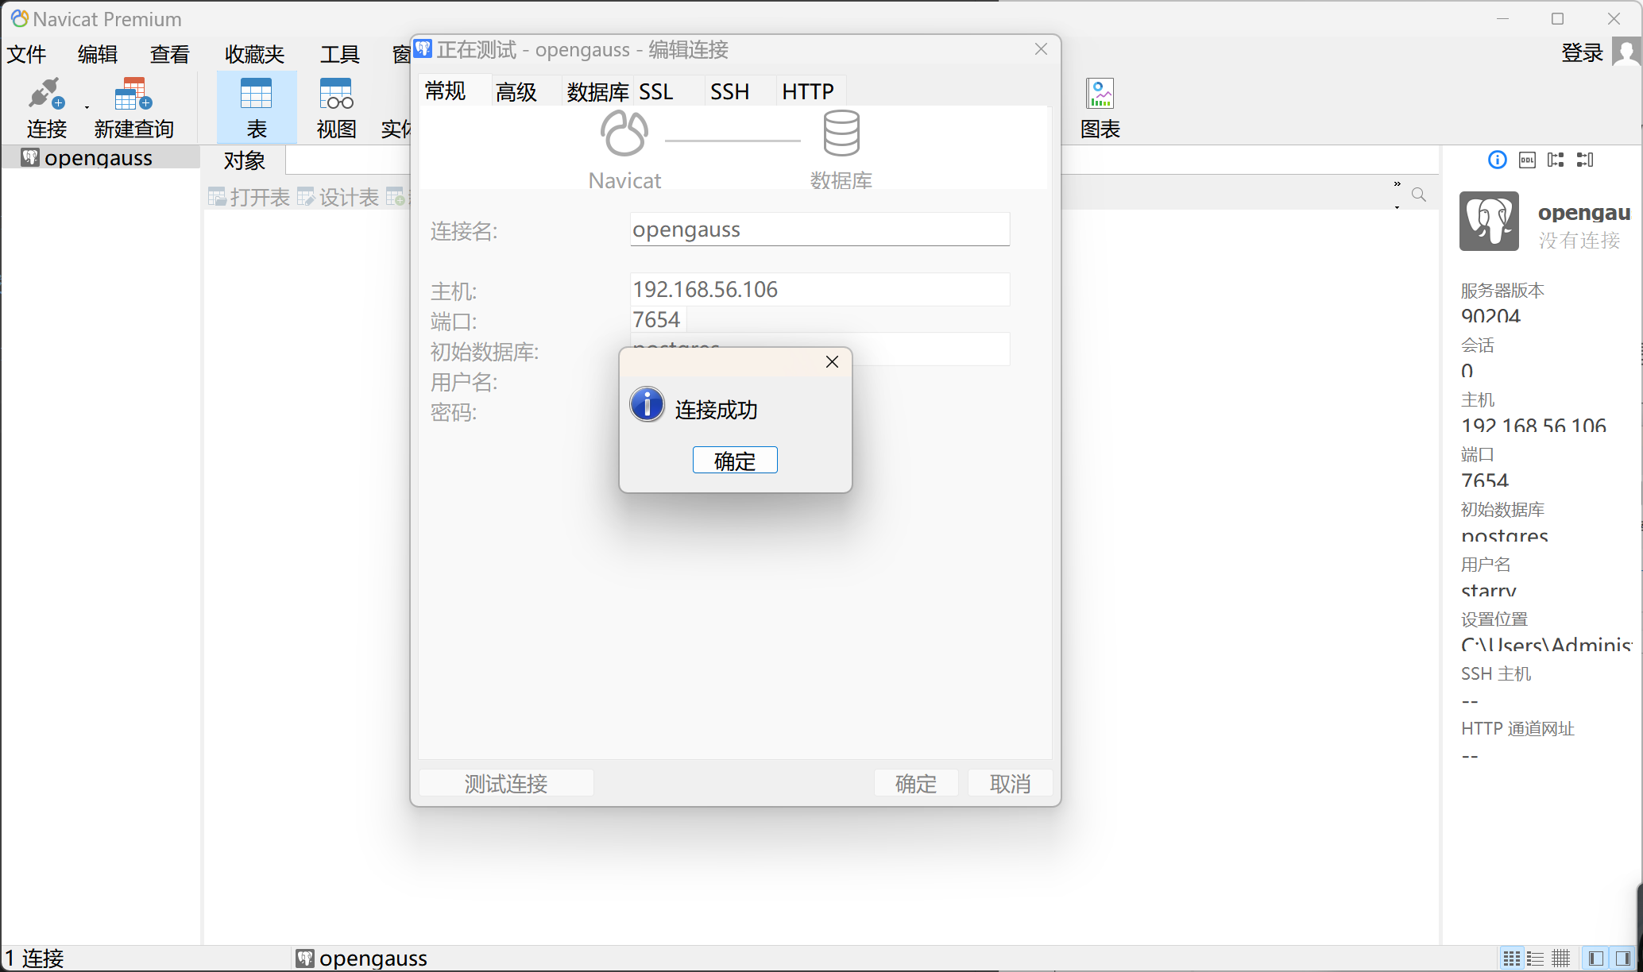The height and width of the screenshot is (972, 1643).
Task: Click the Host field showing 192.168.56.106
Action: 819,290
